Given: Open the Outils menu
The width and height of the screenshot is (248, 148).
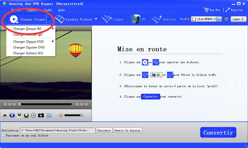Looking at the screenshot, I should click(48, 10).
